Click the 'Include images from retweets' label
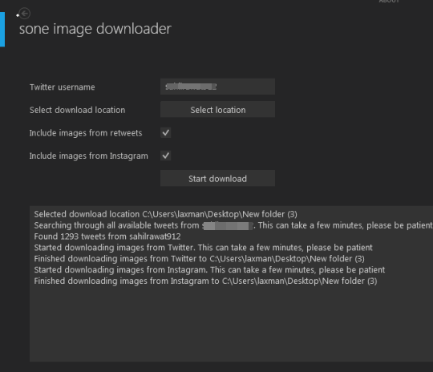The height and width of the screenshot is (372, 433). click(x=86, y=133)
